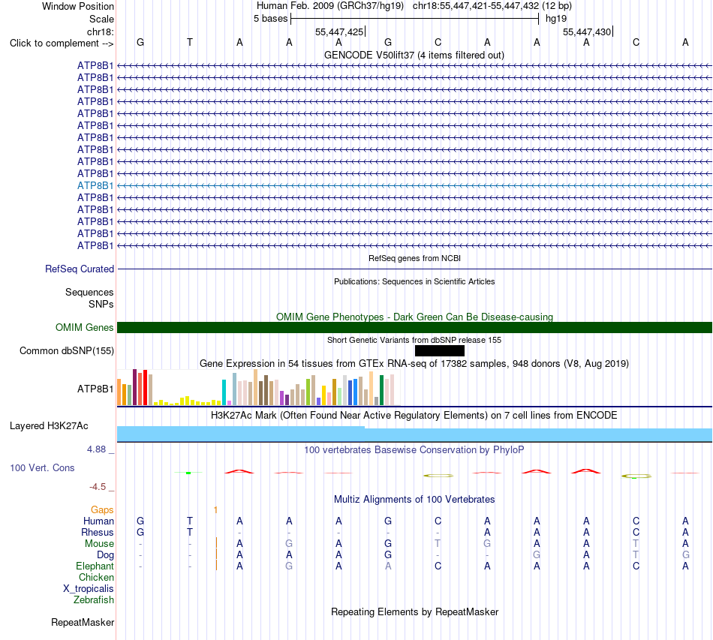Click the black dbSNP variant block
This screenshot has height=640, width=713.
pyautogui.click(x=440, y=350)
